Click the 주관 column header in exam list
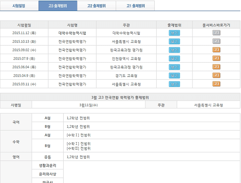The height and width of the screenshot is (183, 241). coord(126,25)
